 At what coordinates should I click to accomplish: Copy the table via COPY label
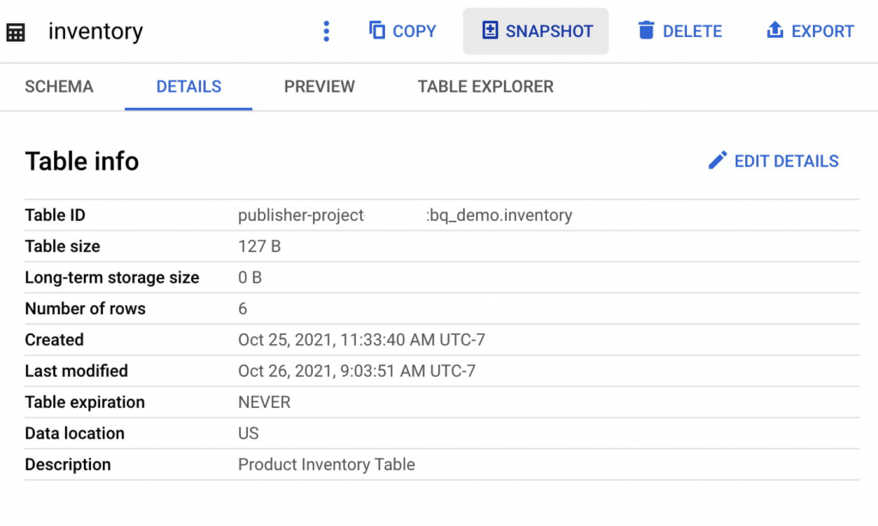414,32
